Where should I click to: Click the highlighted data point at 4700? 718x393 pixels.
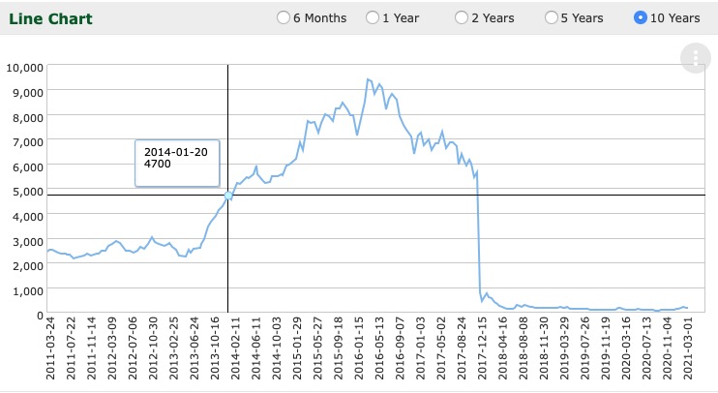[x=228, y=196]
